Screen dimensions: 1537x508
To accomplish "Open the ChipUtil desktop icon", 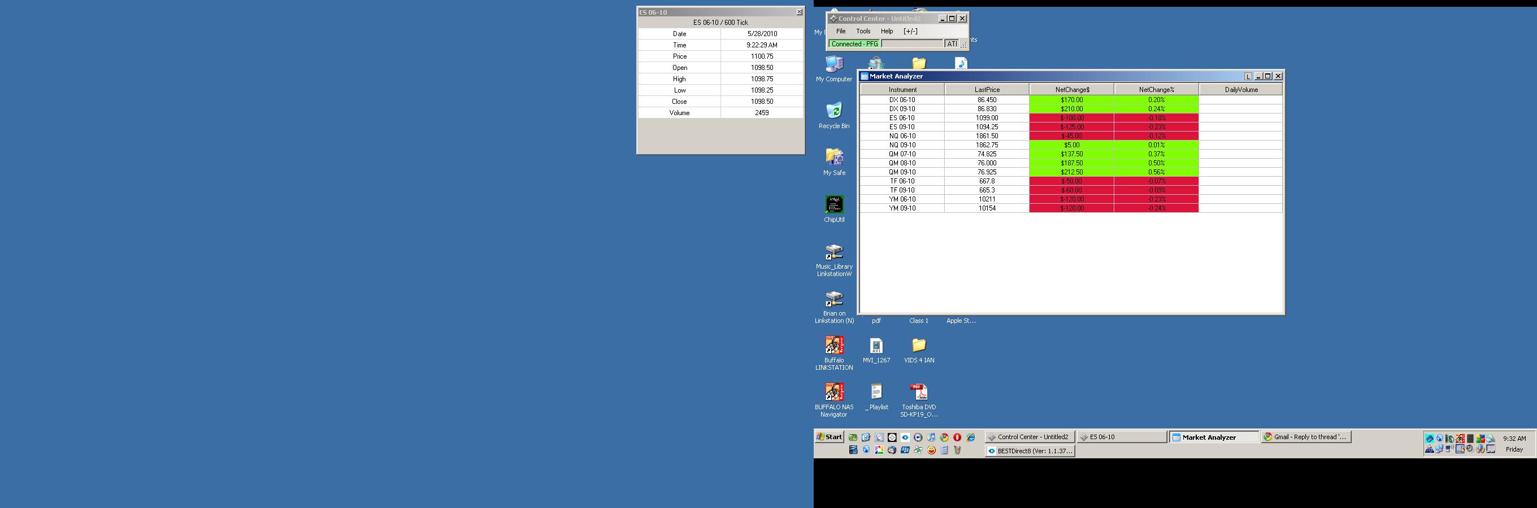I will (x=833, y=205).
